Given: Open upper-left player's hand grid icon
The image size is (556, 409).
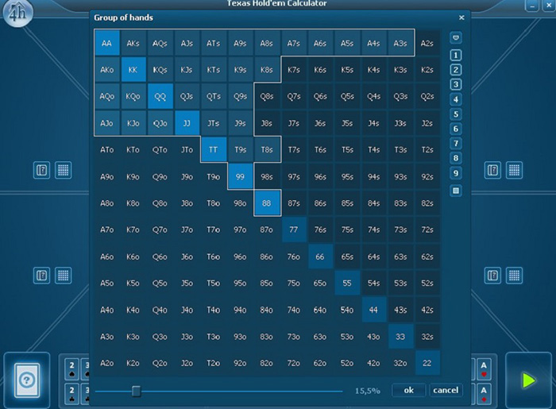Looking at the screenshot, I should click(63, 170).
